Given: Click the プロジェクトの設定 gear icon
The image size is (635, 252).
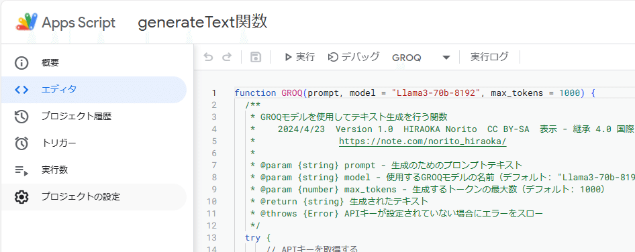Looking at the screenshot, I should point(21,197).
